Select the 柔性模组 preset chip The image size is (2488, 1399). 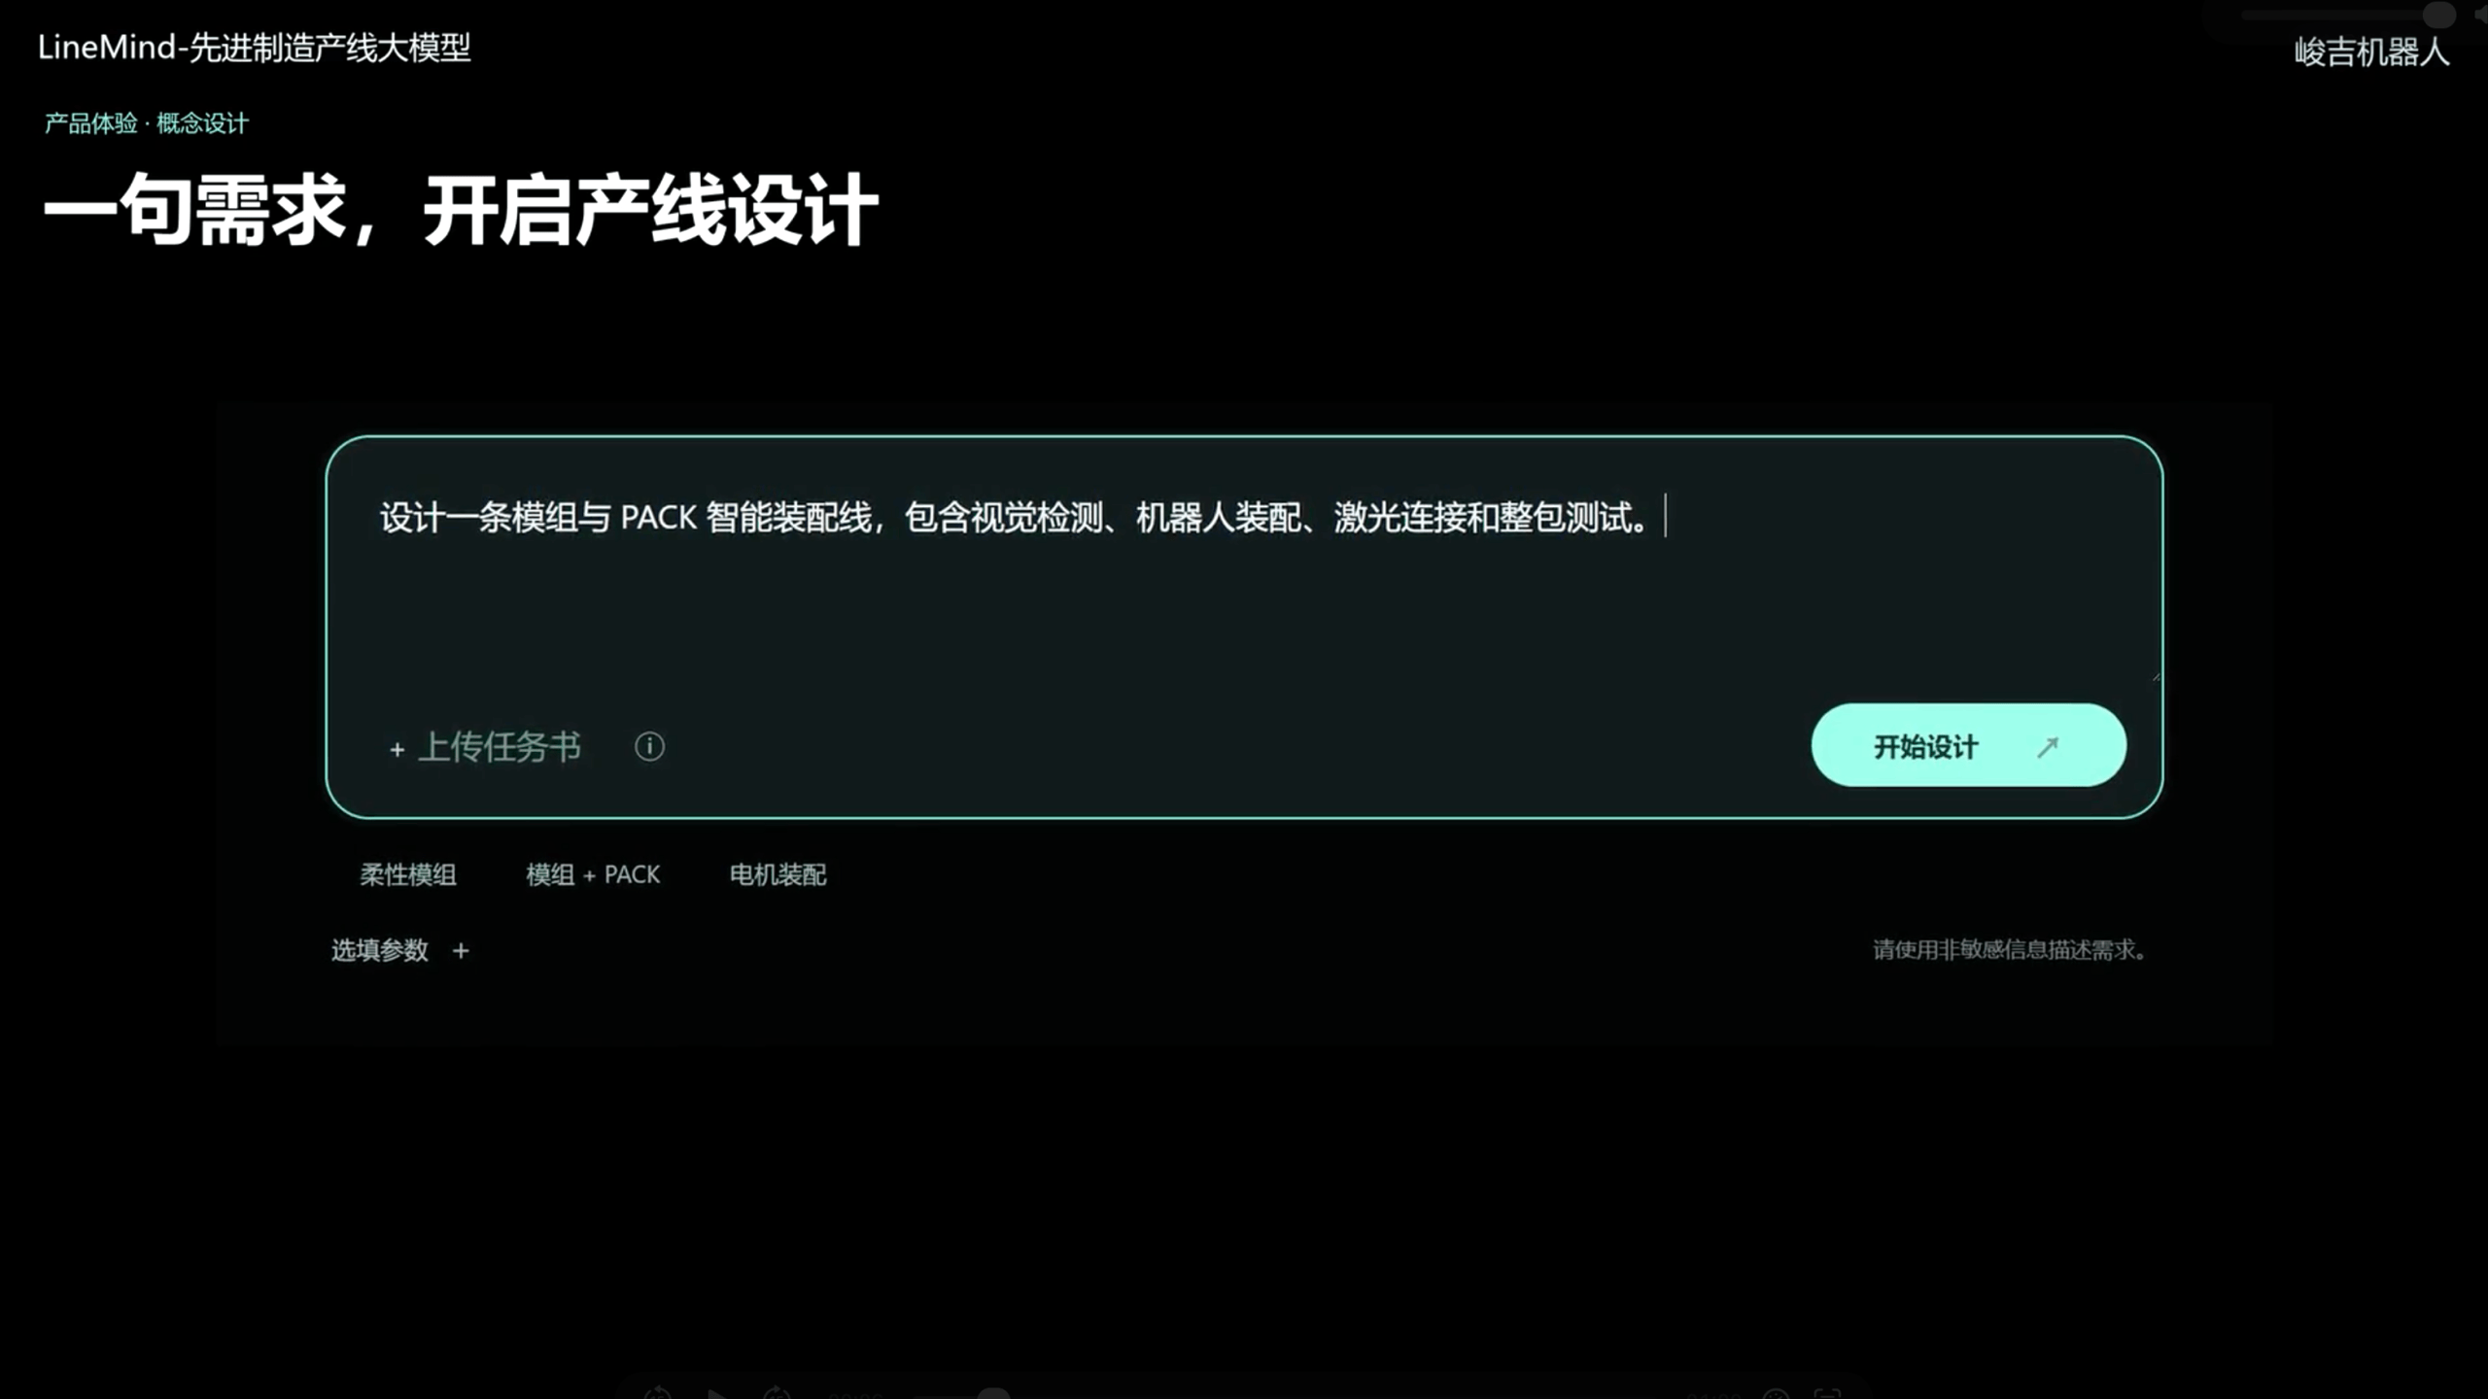tap(408, 874)
